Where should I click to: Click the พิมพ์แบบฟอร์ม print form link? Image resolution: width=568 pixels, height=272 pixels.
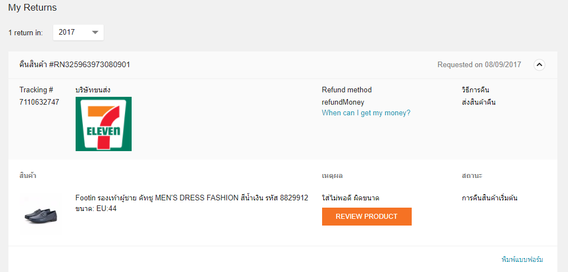(522, 260)
